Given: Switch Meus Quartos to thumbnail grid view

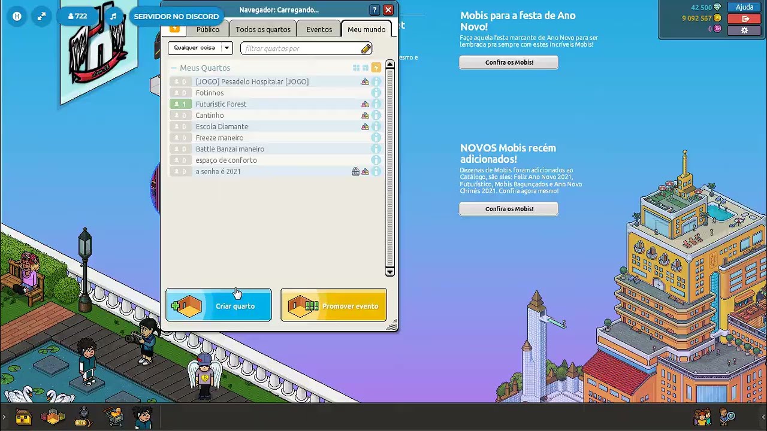Looking at the screenshot, I should [356, 68].
